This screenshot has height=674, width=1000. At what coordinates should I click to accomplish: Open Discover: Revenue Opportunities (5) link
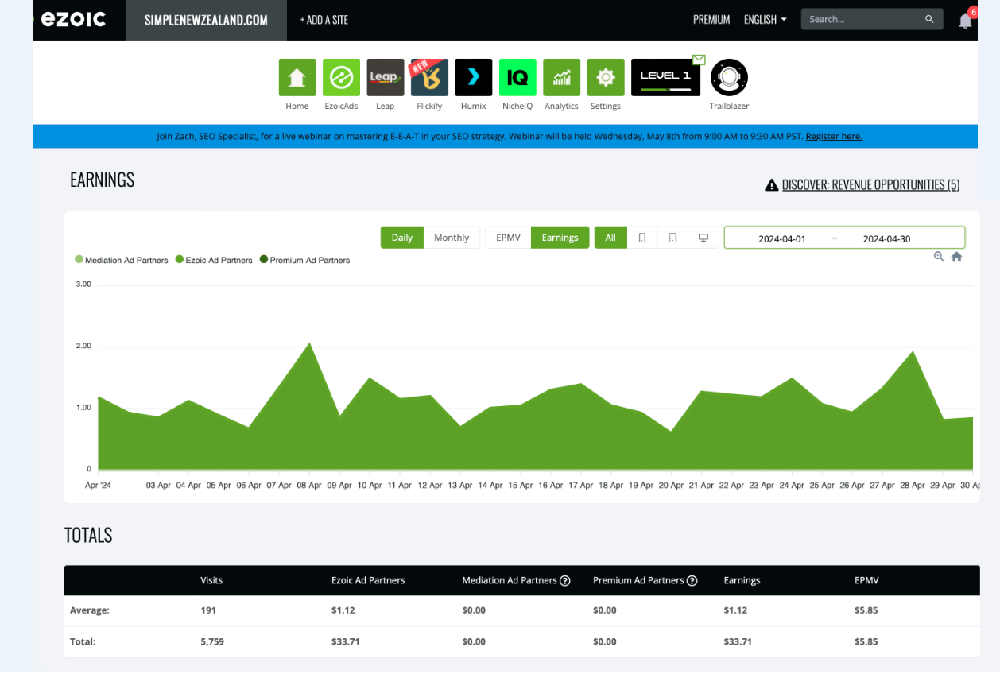870,185
